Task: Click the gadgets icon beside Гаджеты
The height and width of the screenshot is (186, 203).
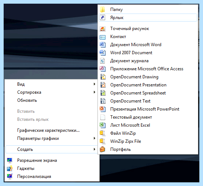Action: pos(9,168)
